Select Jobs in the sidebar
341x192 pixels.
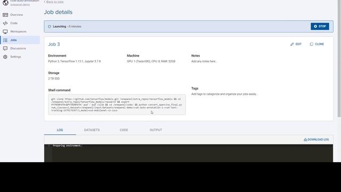pos(20,40)
